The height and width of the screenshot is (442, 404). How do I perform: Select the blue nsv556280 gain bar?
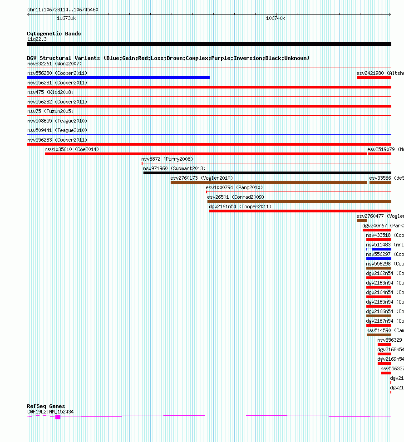click(x=118, y=78)
